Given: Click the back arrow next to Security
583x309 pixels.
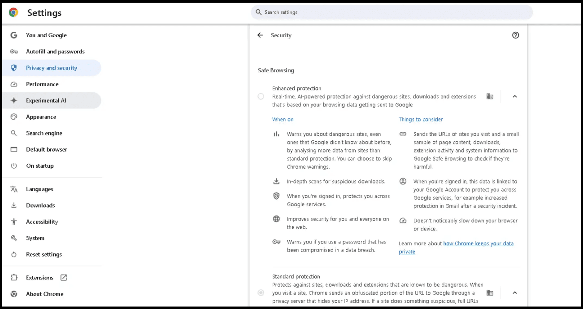Looking at the screenshot, I should [x=260, y=35].
